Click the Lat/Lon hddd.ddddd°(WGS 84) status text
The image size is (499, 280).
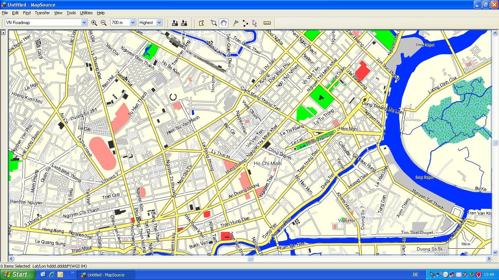pyautogui.click(x=60, y=266)
